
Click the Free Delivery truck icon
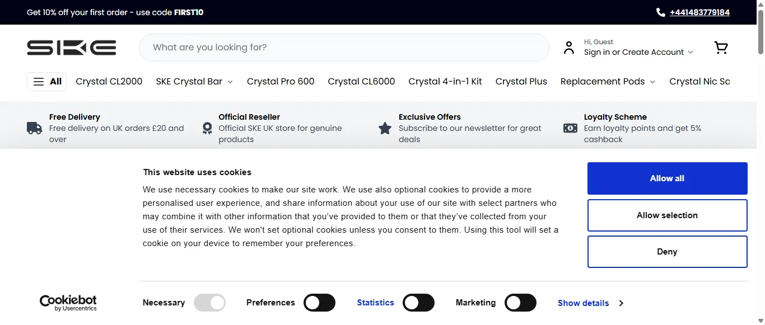(34, 128)
